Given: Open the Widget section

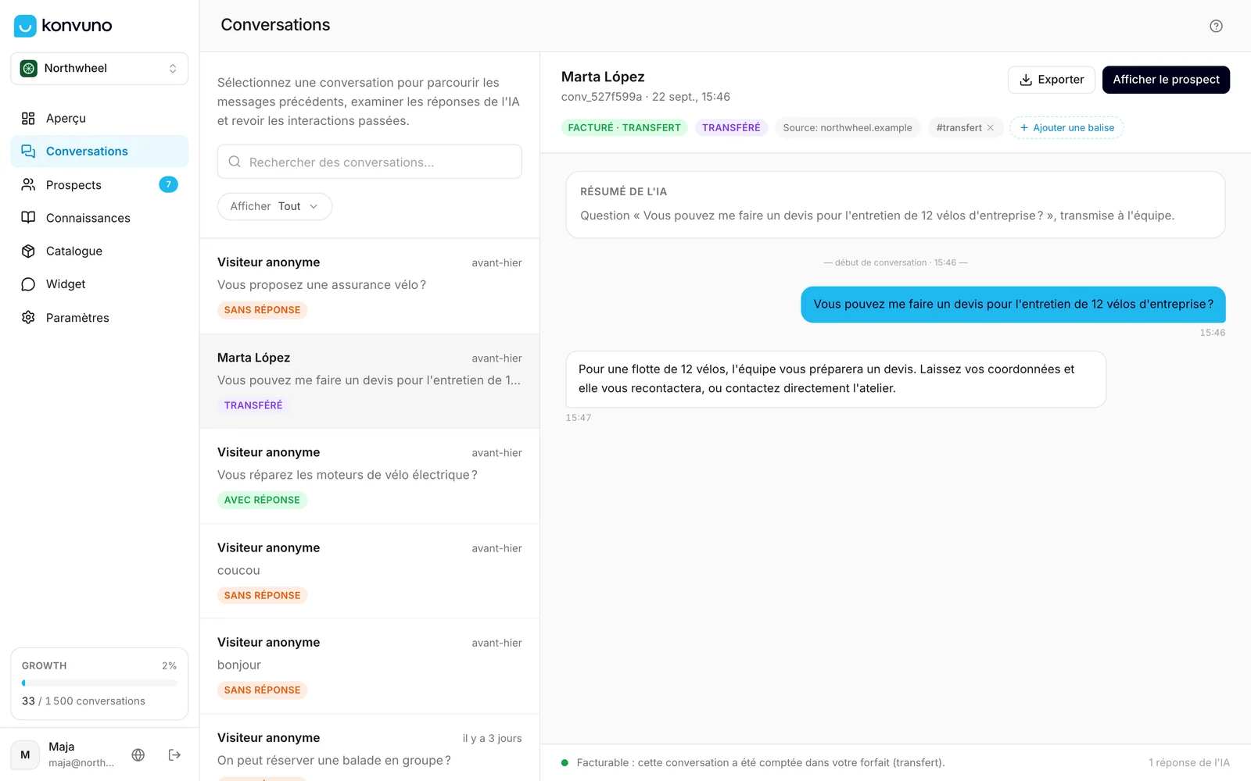Looking at the screenshot, I should pyautogui.click(x=99, y=284).
